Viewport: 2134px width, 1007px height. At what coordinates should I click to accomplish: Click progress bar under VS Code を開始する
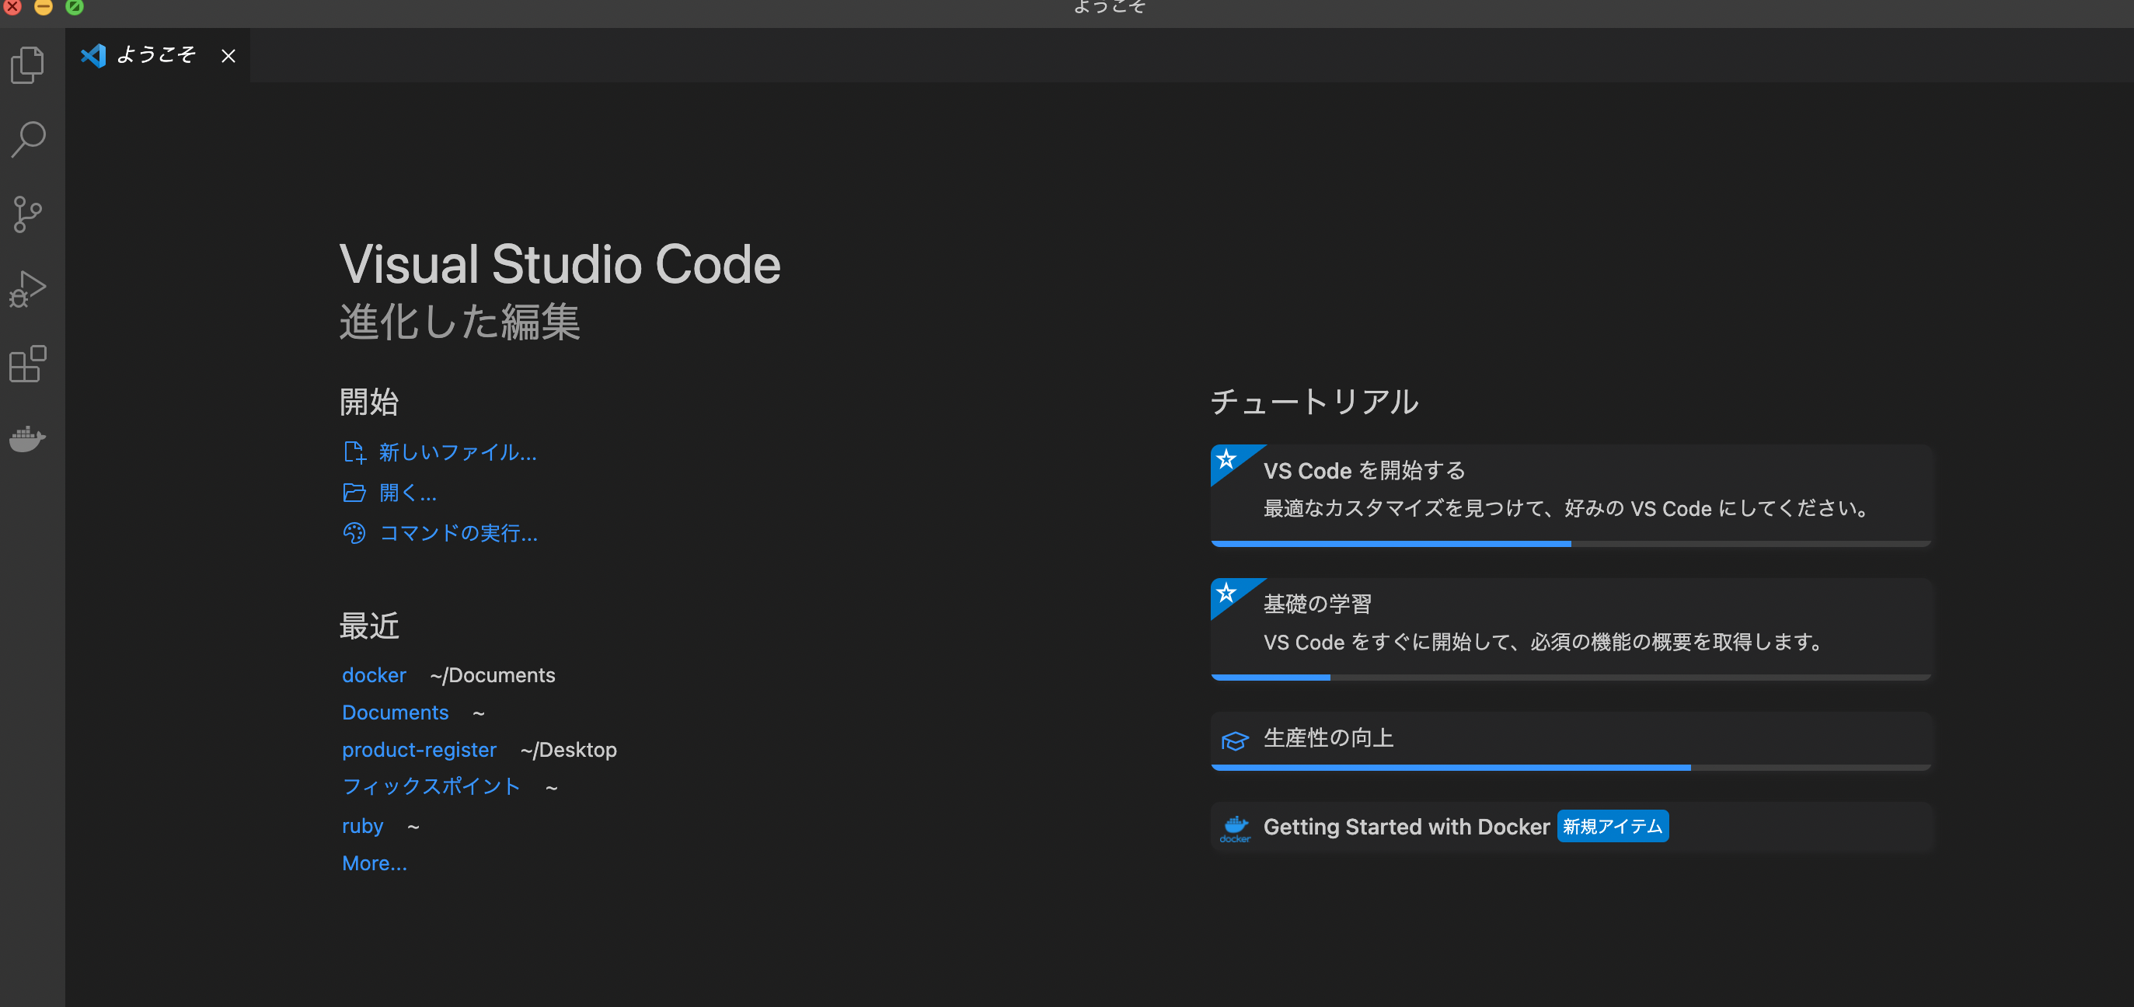click(1571, 543)
